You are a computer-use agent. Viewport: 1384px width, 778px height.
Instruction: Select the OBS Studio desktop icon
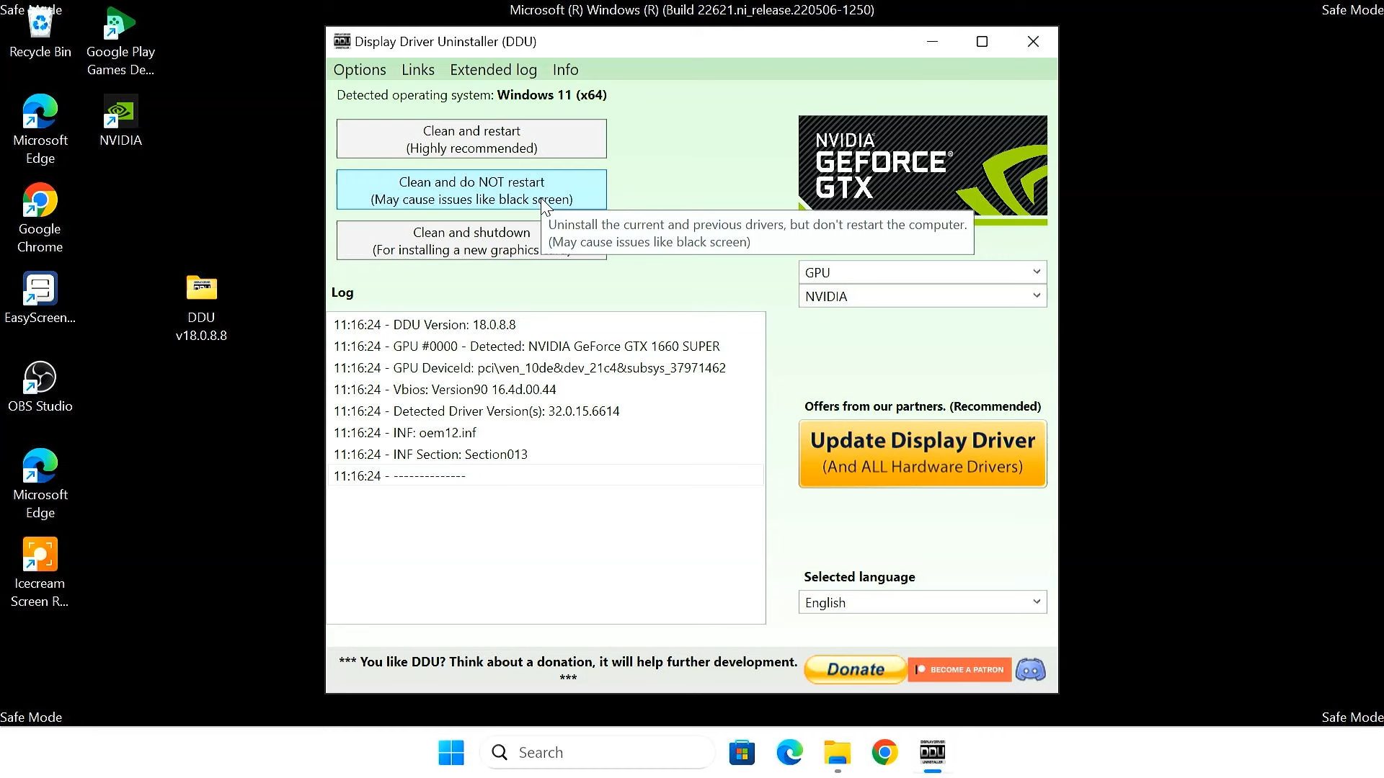point(40,387)
